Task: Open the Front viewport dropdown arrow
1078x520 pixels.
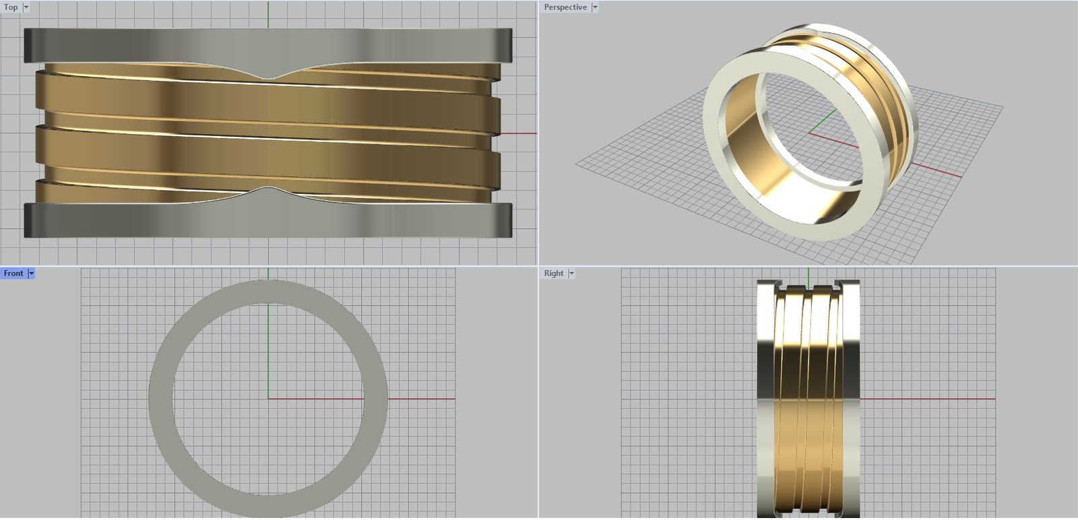Action: [x=31, y=273]
